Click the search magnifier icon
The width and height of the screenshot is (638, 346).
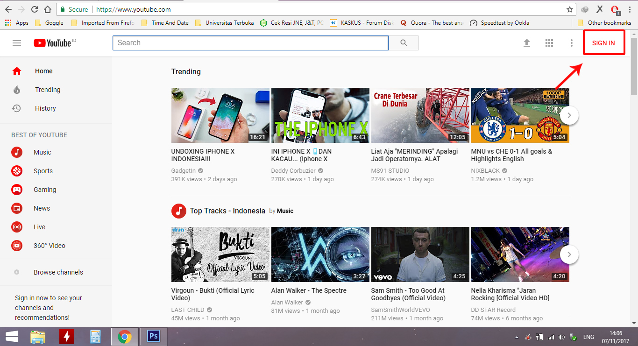(x=404, y=42)
